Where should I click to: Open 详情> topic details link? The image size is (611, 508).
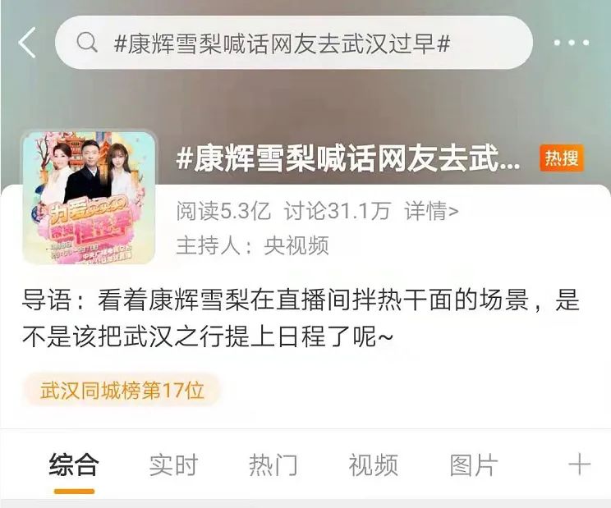[431, 211]
